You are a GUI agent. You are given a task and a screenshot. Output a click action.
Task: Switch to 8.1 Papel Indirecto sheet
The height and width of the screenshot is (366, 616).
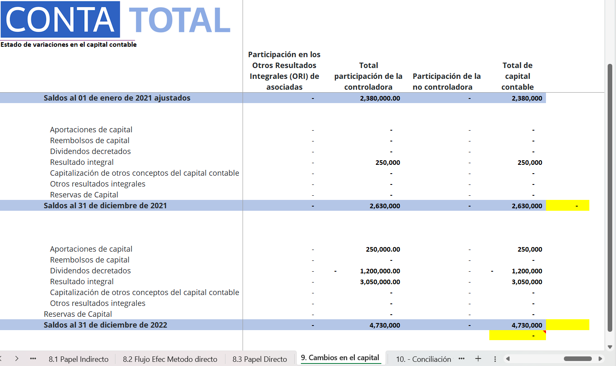coord(78,359)
